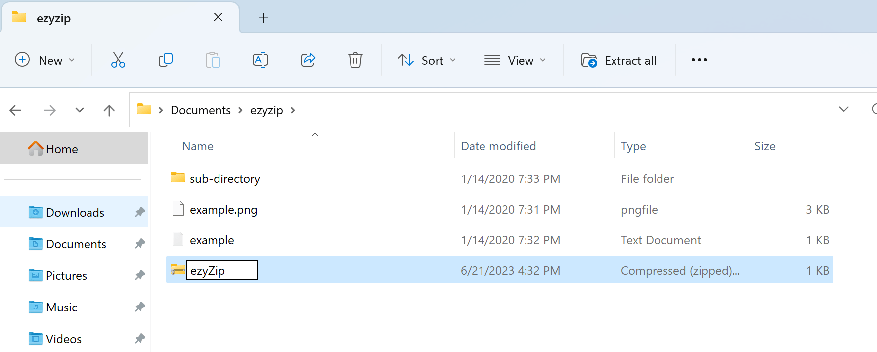This screenshot has width=877, height=352.
Task: Unpin Videos using its pin icon
Action: (x=140, y=339)
